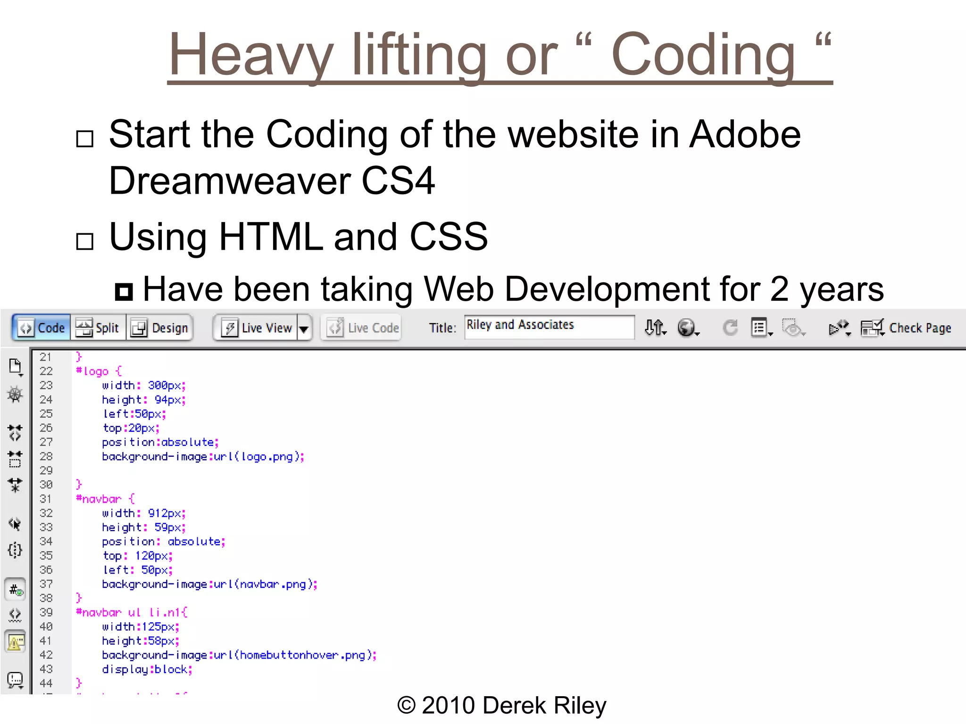Click the File Management arrows icon
This screenshot has width=966, height=724.
[x=655, y=328]
